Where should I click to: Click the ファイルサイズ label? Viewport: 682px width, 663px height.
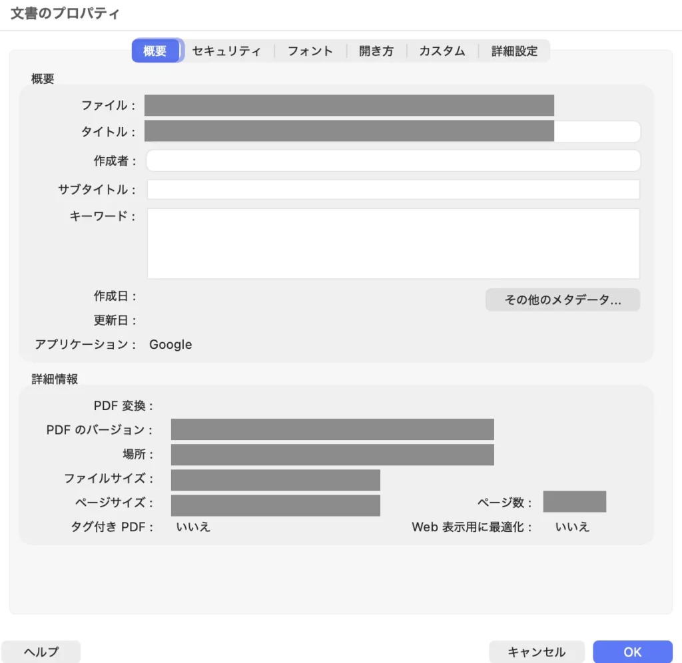[109, 479]
